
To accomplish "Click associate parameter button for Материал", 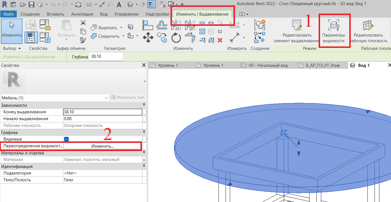I will [144, 160].
